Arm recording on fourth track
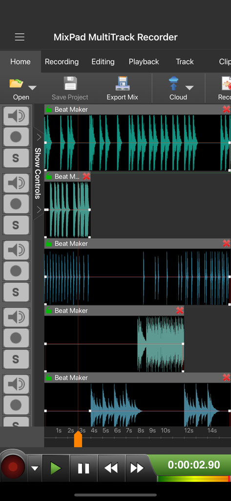This screenshot has height=501, width=231. coord(16,338)
